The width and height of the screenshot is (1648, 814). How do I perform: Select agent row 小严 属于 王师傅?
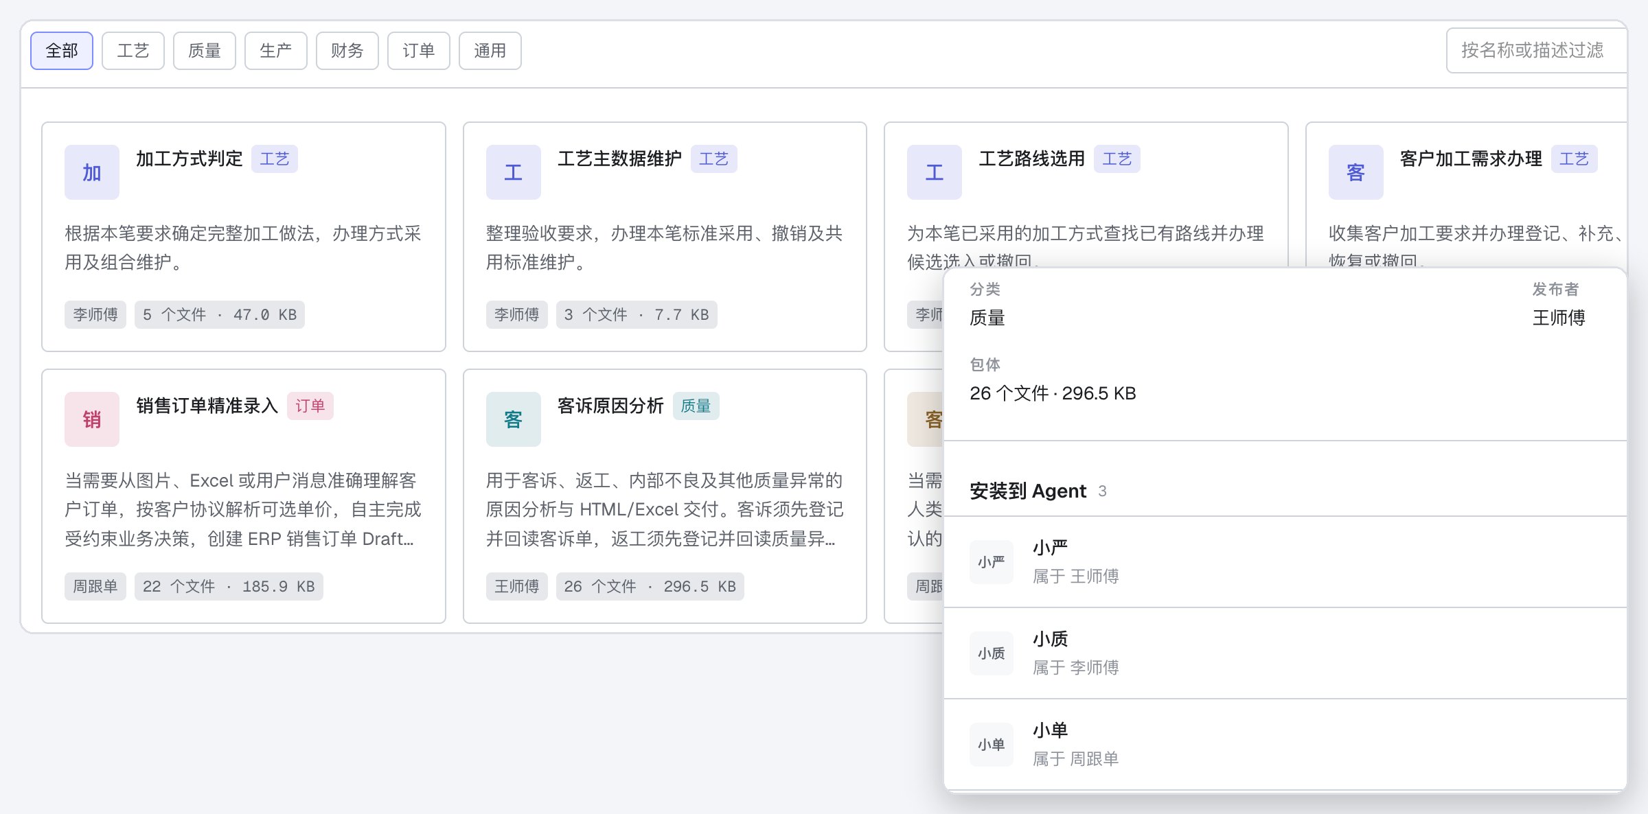1285,562
